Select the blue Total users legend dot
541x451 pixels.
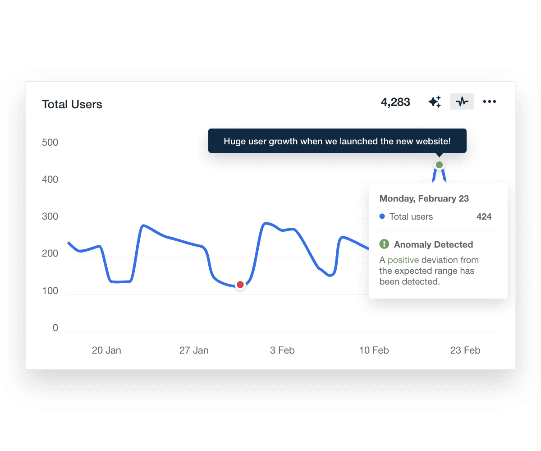(x=383, y=216)
